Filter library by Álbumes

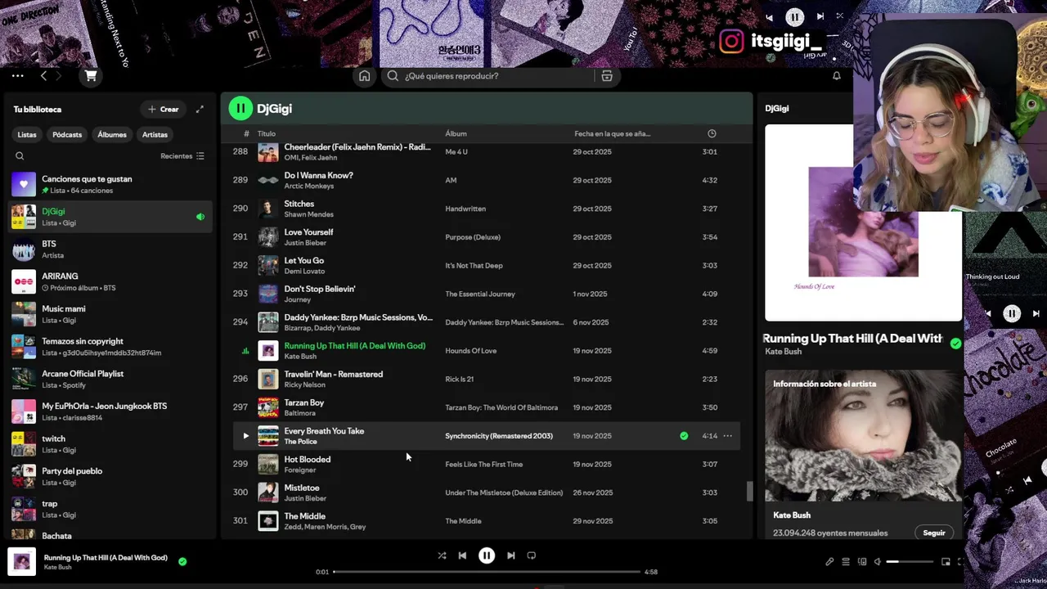[112, 135]
